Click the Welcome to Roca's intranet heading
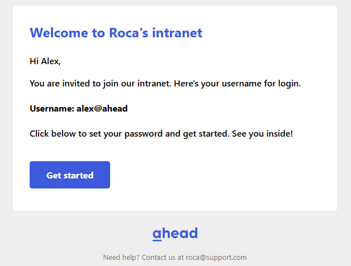Screen dimensions: 351x266 pos(116,33)
